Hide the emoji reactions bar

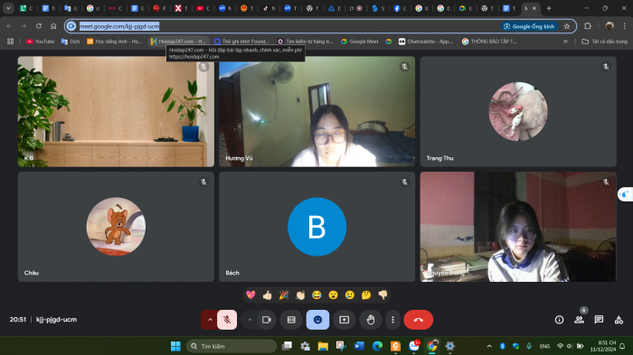tap(317, 320)
